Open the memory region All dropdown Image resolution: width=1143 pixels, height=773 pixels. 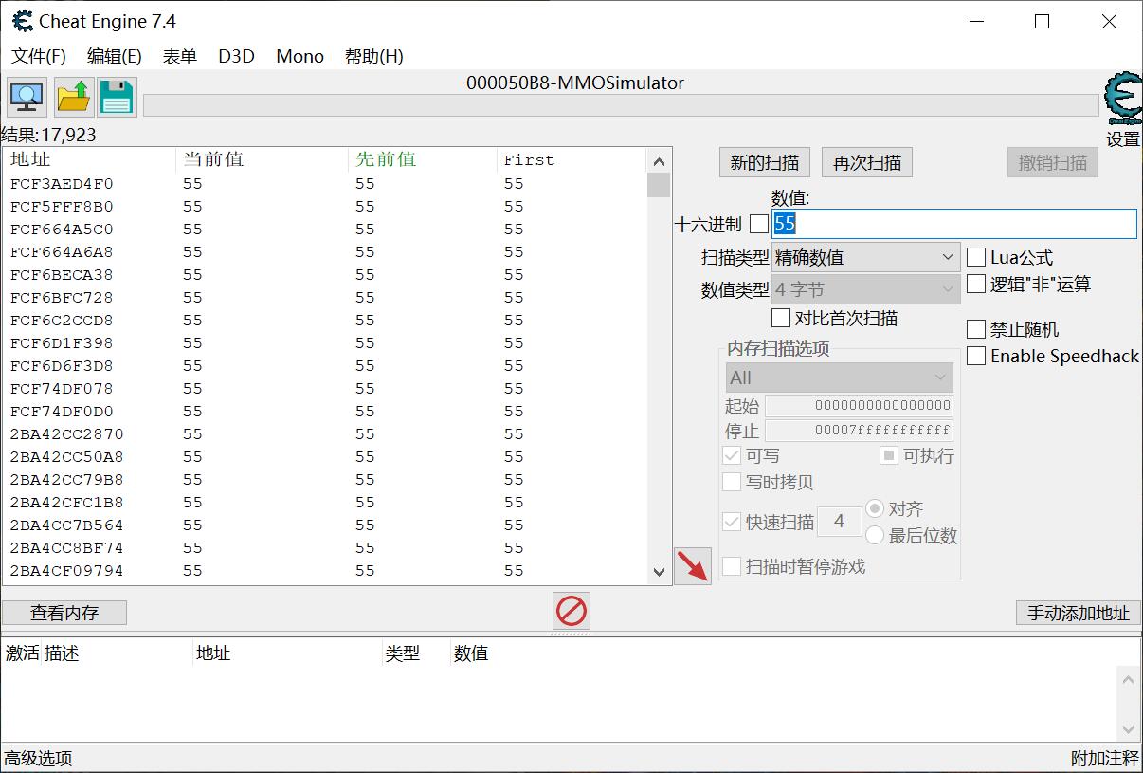point(839,377)
